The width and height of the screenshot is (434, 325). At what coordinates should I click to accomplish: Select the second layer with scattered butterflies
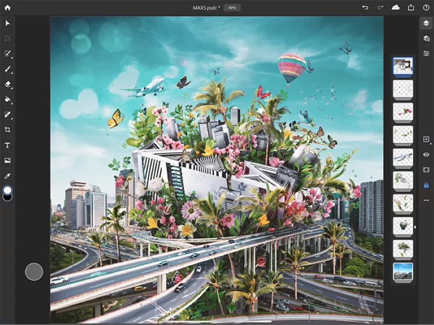pyautogui.click(x=403, y=89)
